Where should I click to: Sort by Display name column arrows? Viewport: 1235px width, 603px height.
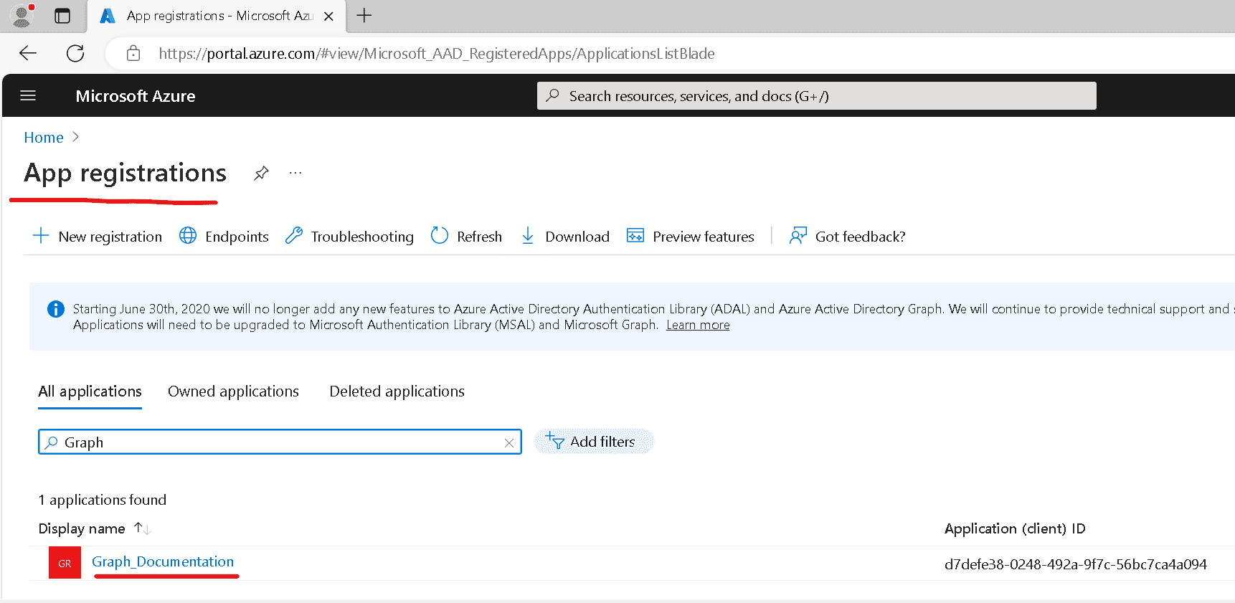[x=142, y=528]
